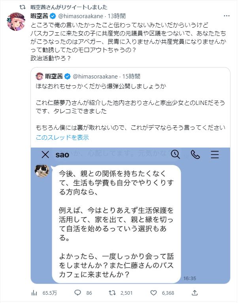The height and width of the screenshot is (303, 238).
Task: Click the cat avatar in the LINE chat
Action: tap(42, 170)
